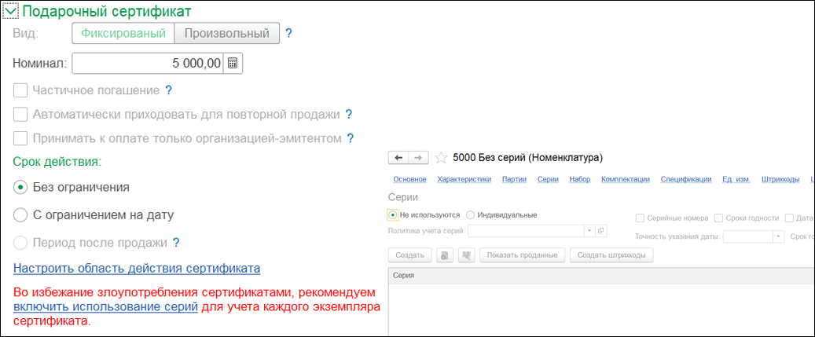Open Основное tab link

click(x=409, y=180)
